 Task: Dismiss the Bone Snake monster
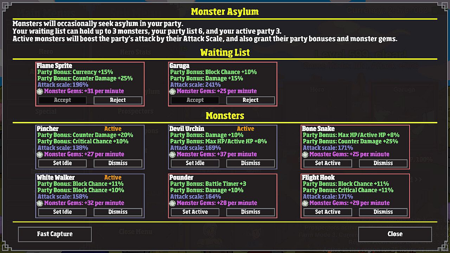click(383, 163)
